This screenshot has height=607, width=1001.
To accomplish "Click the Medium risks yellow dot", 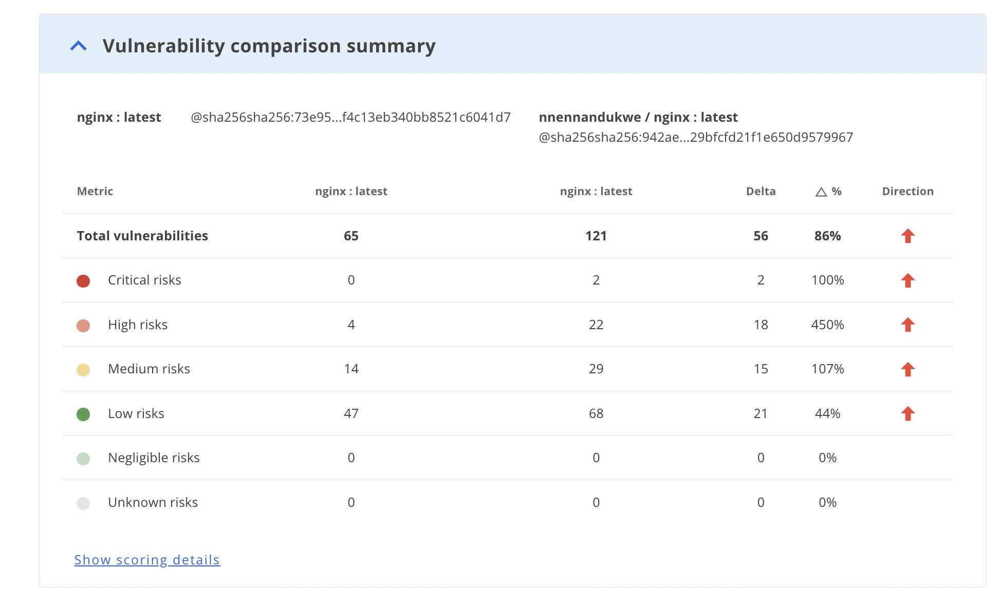I will 83,370.
